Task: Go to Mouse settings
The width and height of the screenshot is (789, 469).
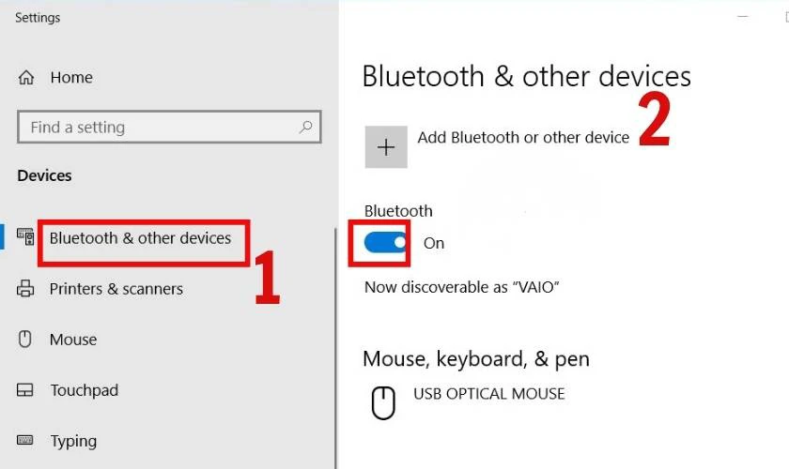Action: 73,340
